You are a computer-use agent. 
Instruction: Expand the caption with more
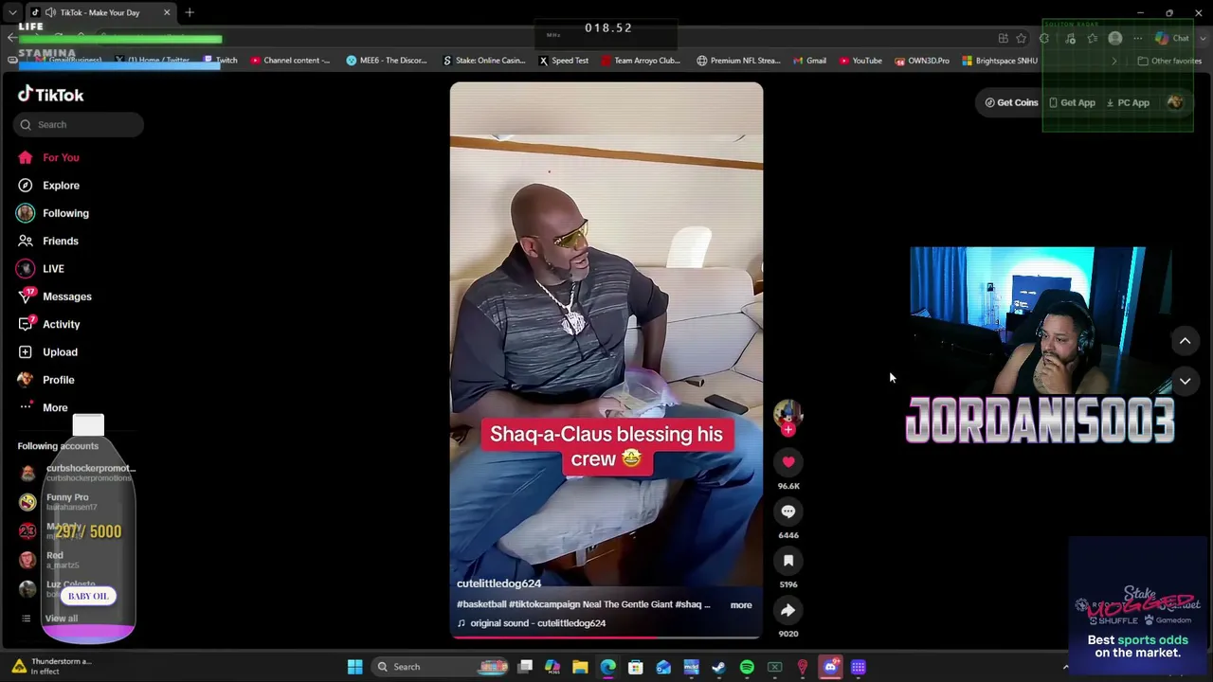(741, 605)
